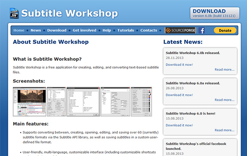The height and width of the screenshot is (156, 247).
Task: Click the What is Subtitle Workshop heading
Action: click(47, 59)
